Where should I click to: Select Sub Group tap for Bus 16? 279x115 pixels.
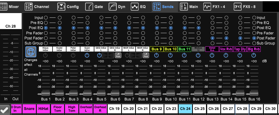(x=254, y=43)
